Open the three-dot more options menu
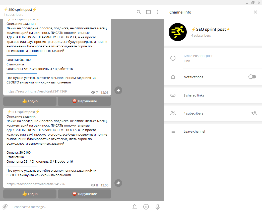Image resolution: width=262 pixels, height=212 pixels. pyautogui.click(x=158, y=12)
